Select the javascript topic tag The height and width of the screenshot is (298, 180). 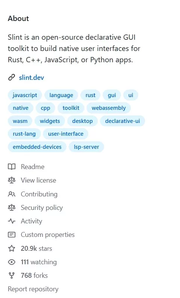25,95
